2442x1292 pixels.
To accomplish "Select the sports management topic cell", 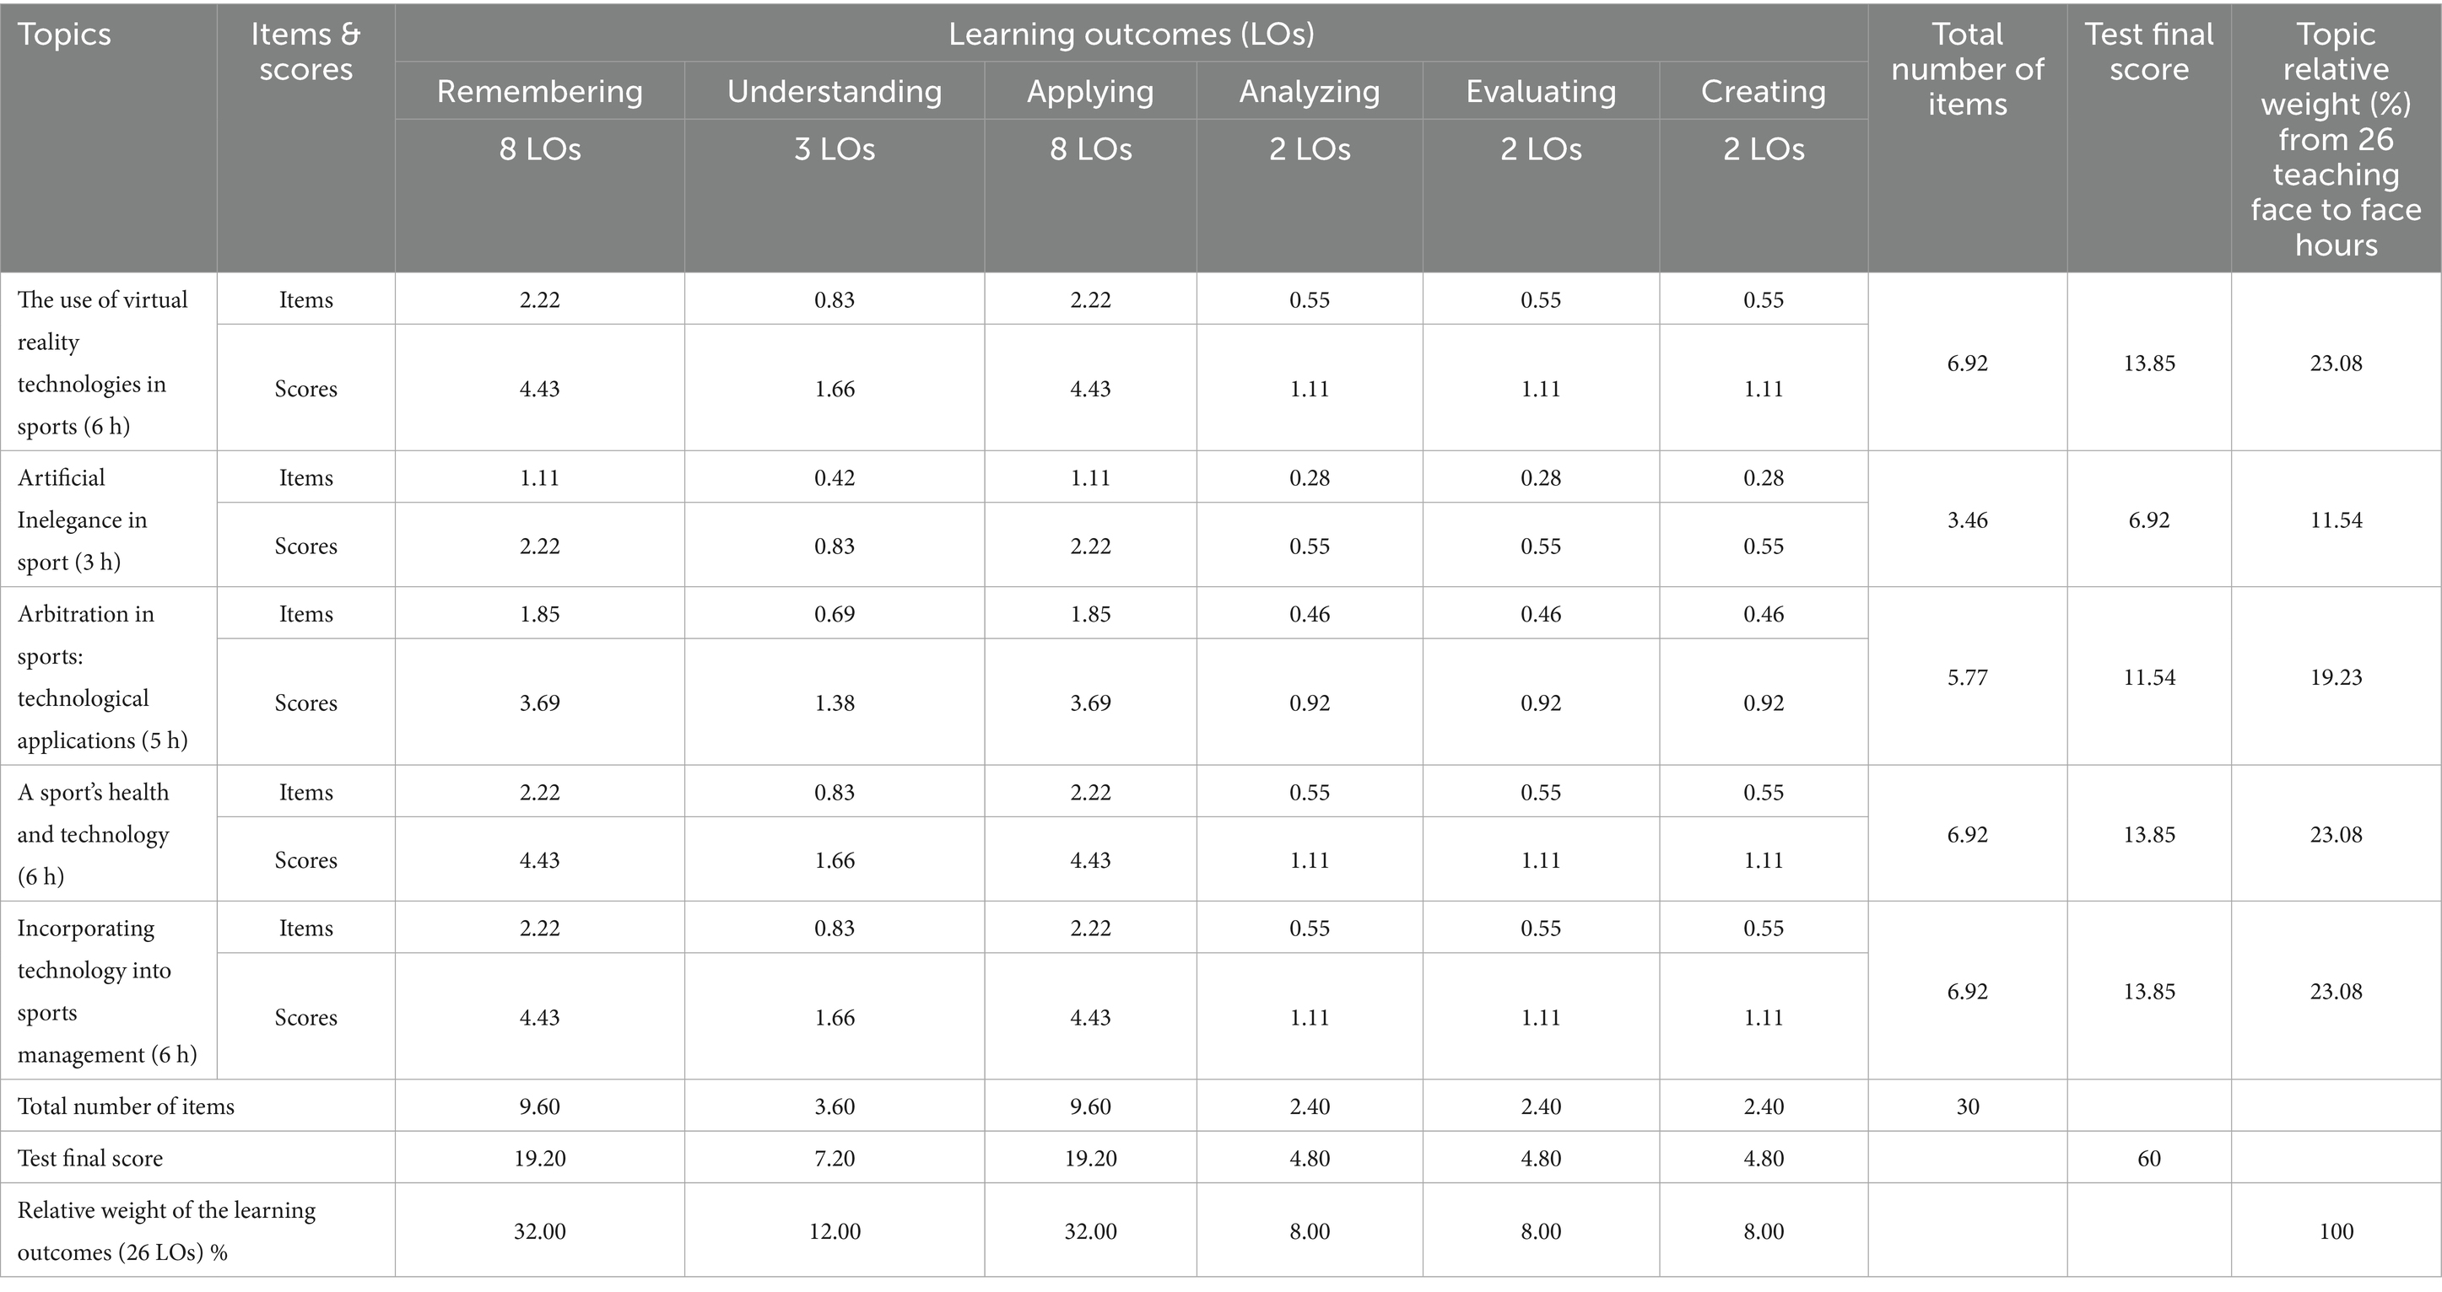I will coord(106,992).
